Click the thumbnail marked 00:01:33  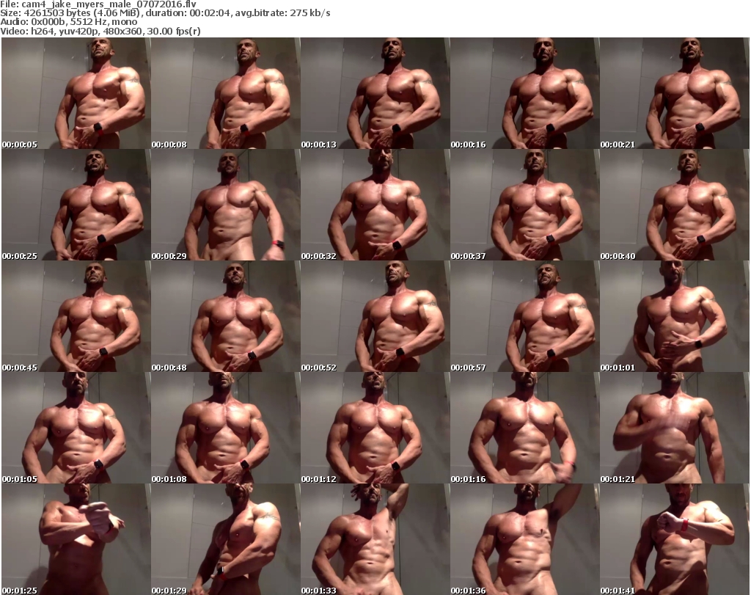click(x=375, y=539)
